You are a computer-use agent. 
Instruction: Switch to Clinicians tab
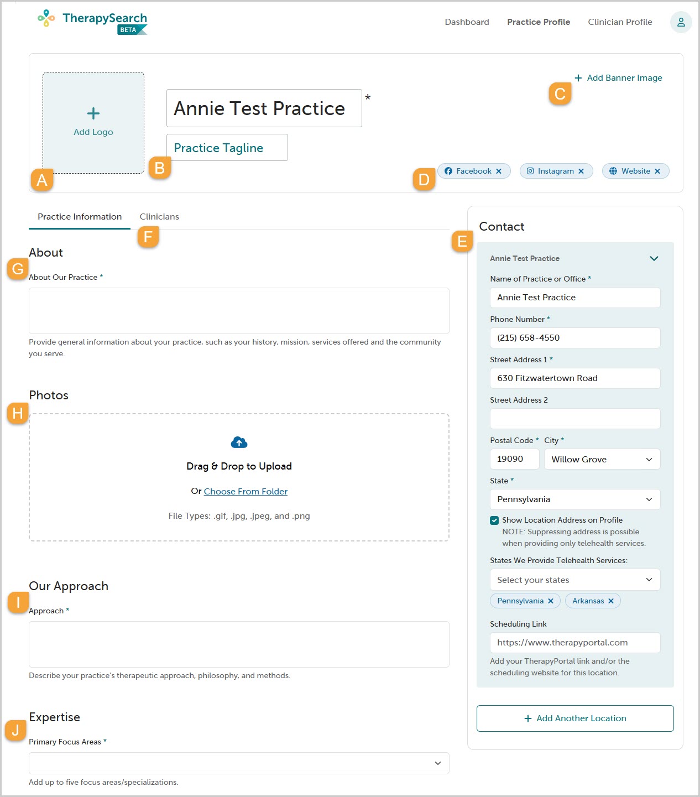(159, 217)
